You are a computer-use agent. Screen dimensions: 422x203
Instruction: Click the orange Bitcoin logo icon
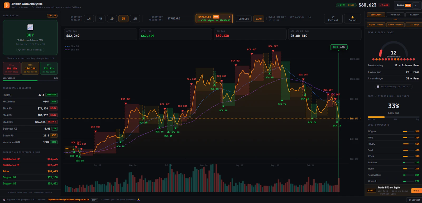7,5
